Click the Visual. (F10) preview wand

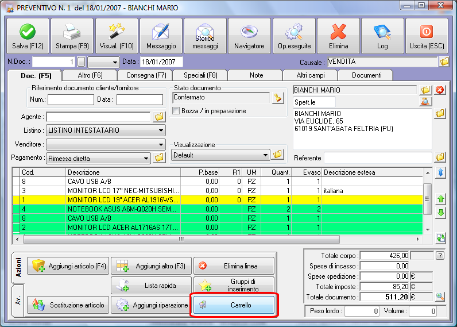coord(117,36)
